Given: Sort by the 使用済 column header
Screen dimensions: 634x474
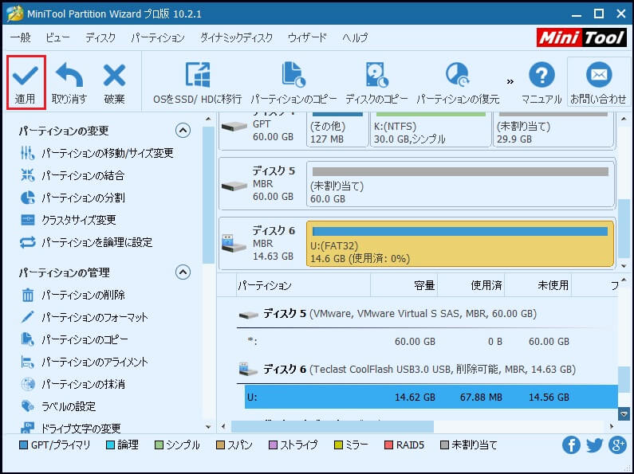Looking at the screenshot, I should coord(471,286).
